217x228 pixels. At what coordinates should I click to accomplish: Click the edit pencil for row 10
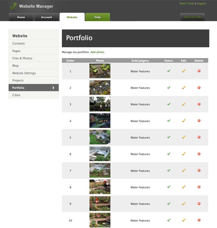tap(184, 220)
